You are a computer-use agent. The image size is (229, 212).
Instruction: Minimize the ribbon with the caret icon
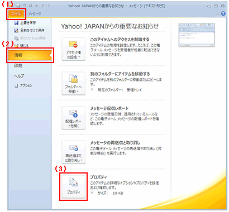217,13
